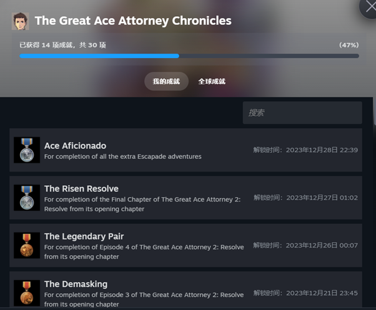The height and width of the screenshot is (310, 376).
Task: Click into the 搜索 search field
Action: coord(302,113)
